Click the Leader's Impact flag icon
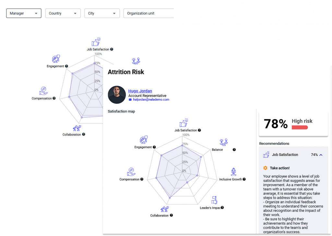332x236 pixels. 214,200
